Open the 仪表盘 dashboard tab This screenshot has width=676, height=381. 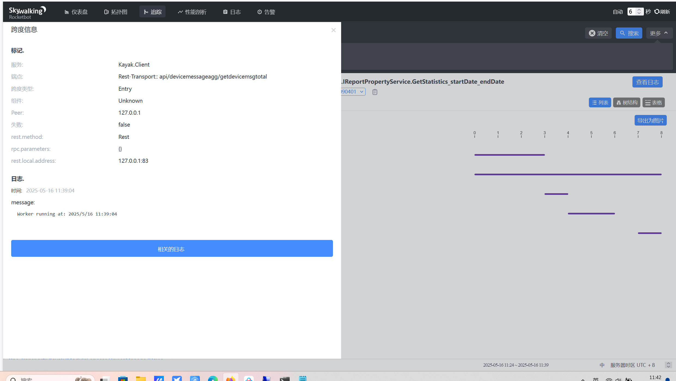pos(76,12)
